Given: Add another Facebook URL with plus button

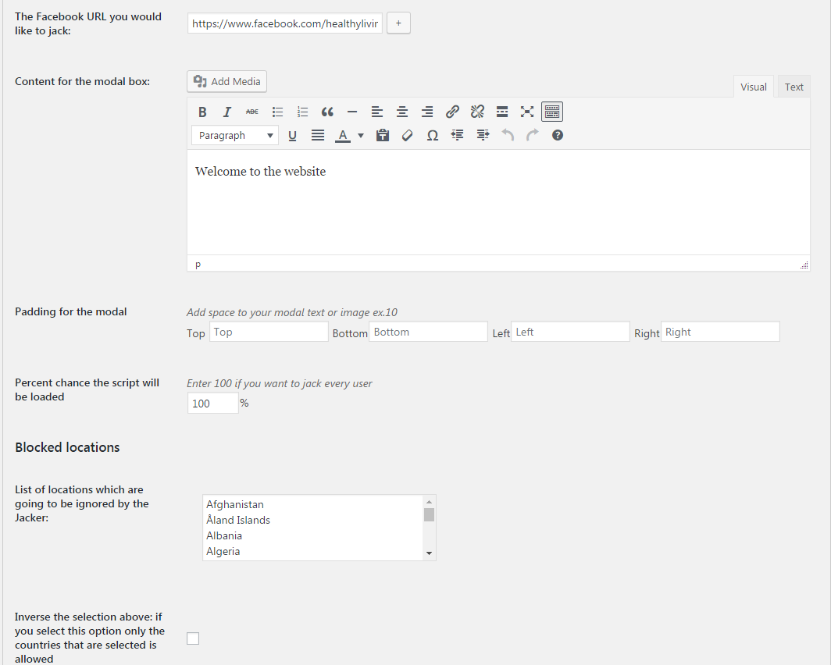Looking at the screenshot, I should click(x=398, y=23).
